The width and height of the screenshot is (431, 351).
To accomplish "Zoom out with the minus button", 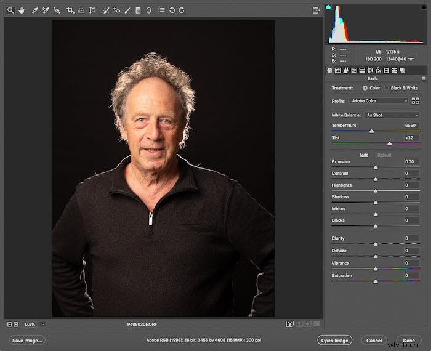I will [10, 325].
